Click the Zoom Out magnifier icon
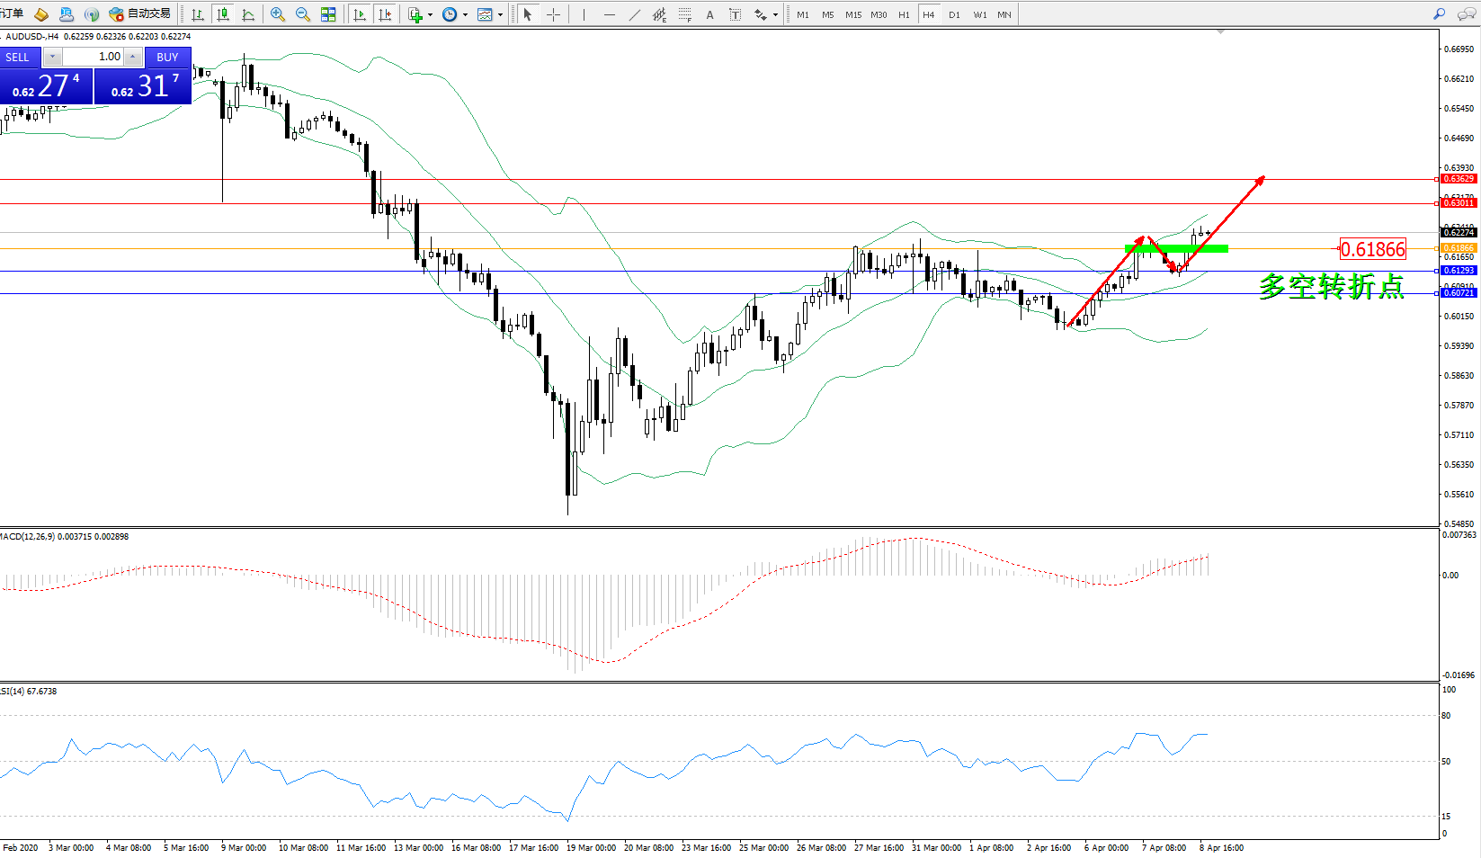Viewport: 1481px width, 858px height. click(303, 14)
